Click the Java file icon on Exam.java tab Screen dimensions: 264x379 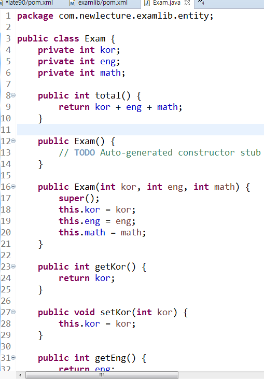click(x=147, y=3)
